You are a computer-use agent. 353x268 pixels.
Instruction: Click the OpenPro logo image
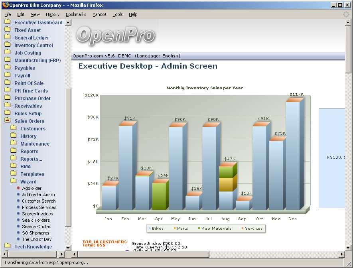[115, 35]
